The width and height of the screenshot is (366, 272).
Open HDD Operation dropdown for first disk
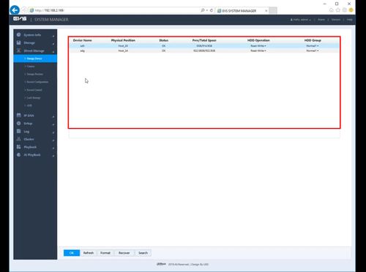click(258, 46)
